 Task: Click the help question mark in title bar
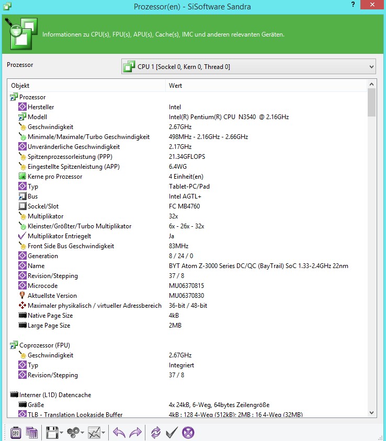point(353,5)
